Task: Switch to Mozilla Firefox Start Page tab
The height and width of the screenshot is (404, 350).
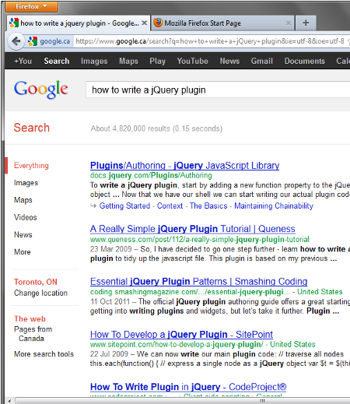Action: coord(222,23)
